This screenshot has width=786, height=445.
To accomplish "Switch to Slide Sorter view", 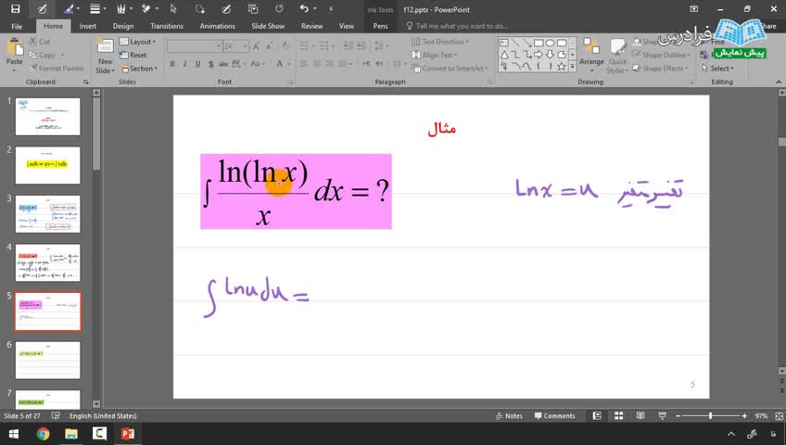I will coord(618,416).
